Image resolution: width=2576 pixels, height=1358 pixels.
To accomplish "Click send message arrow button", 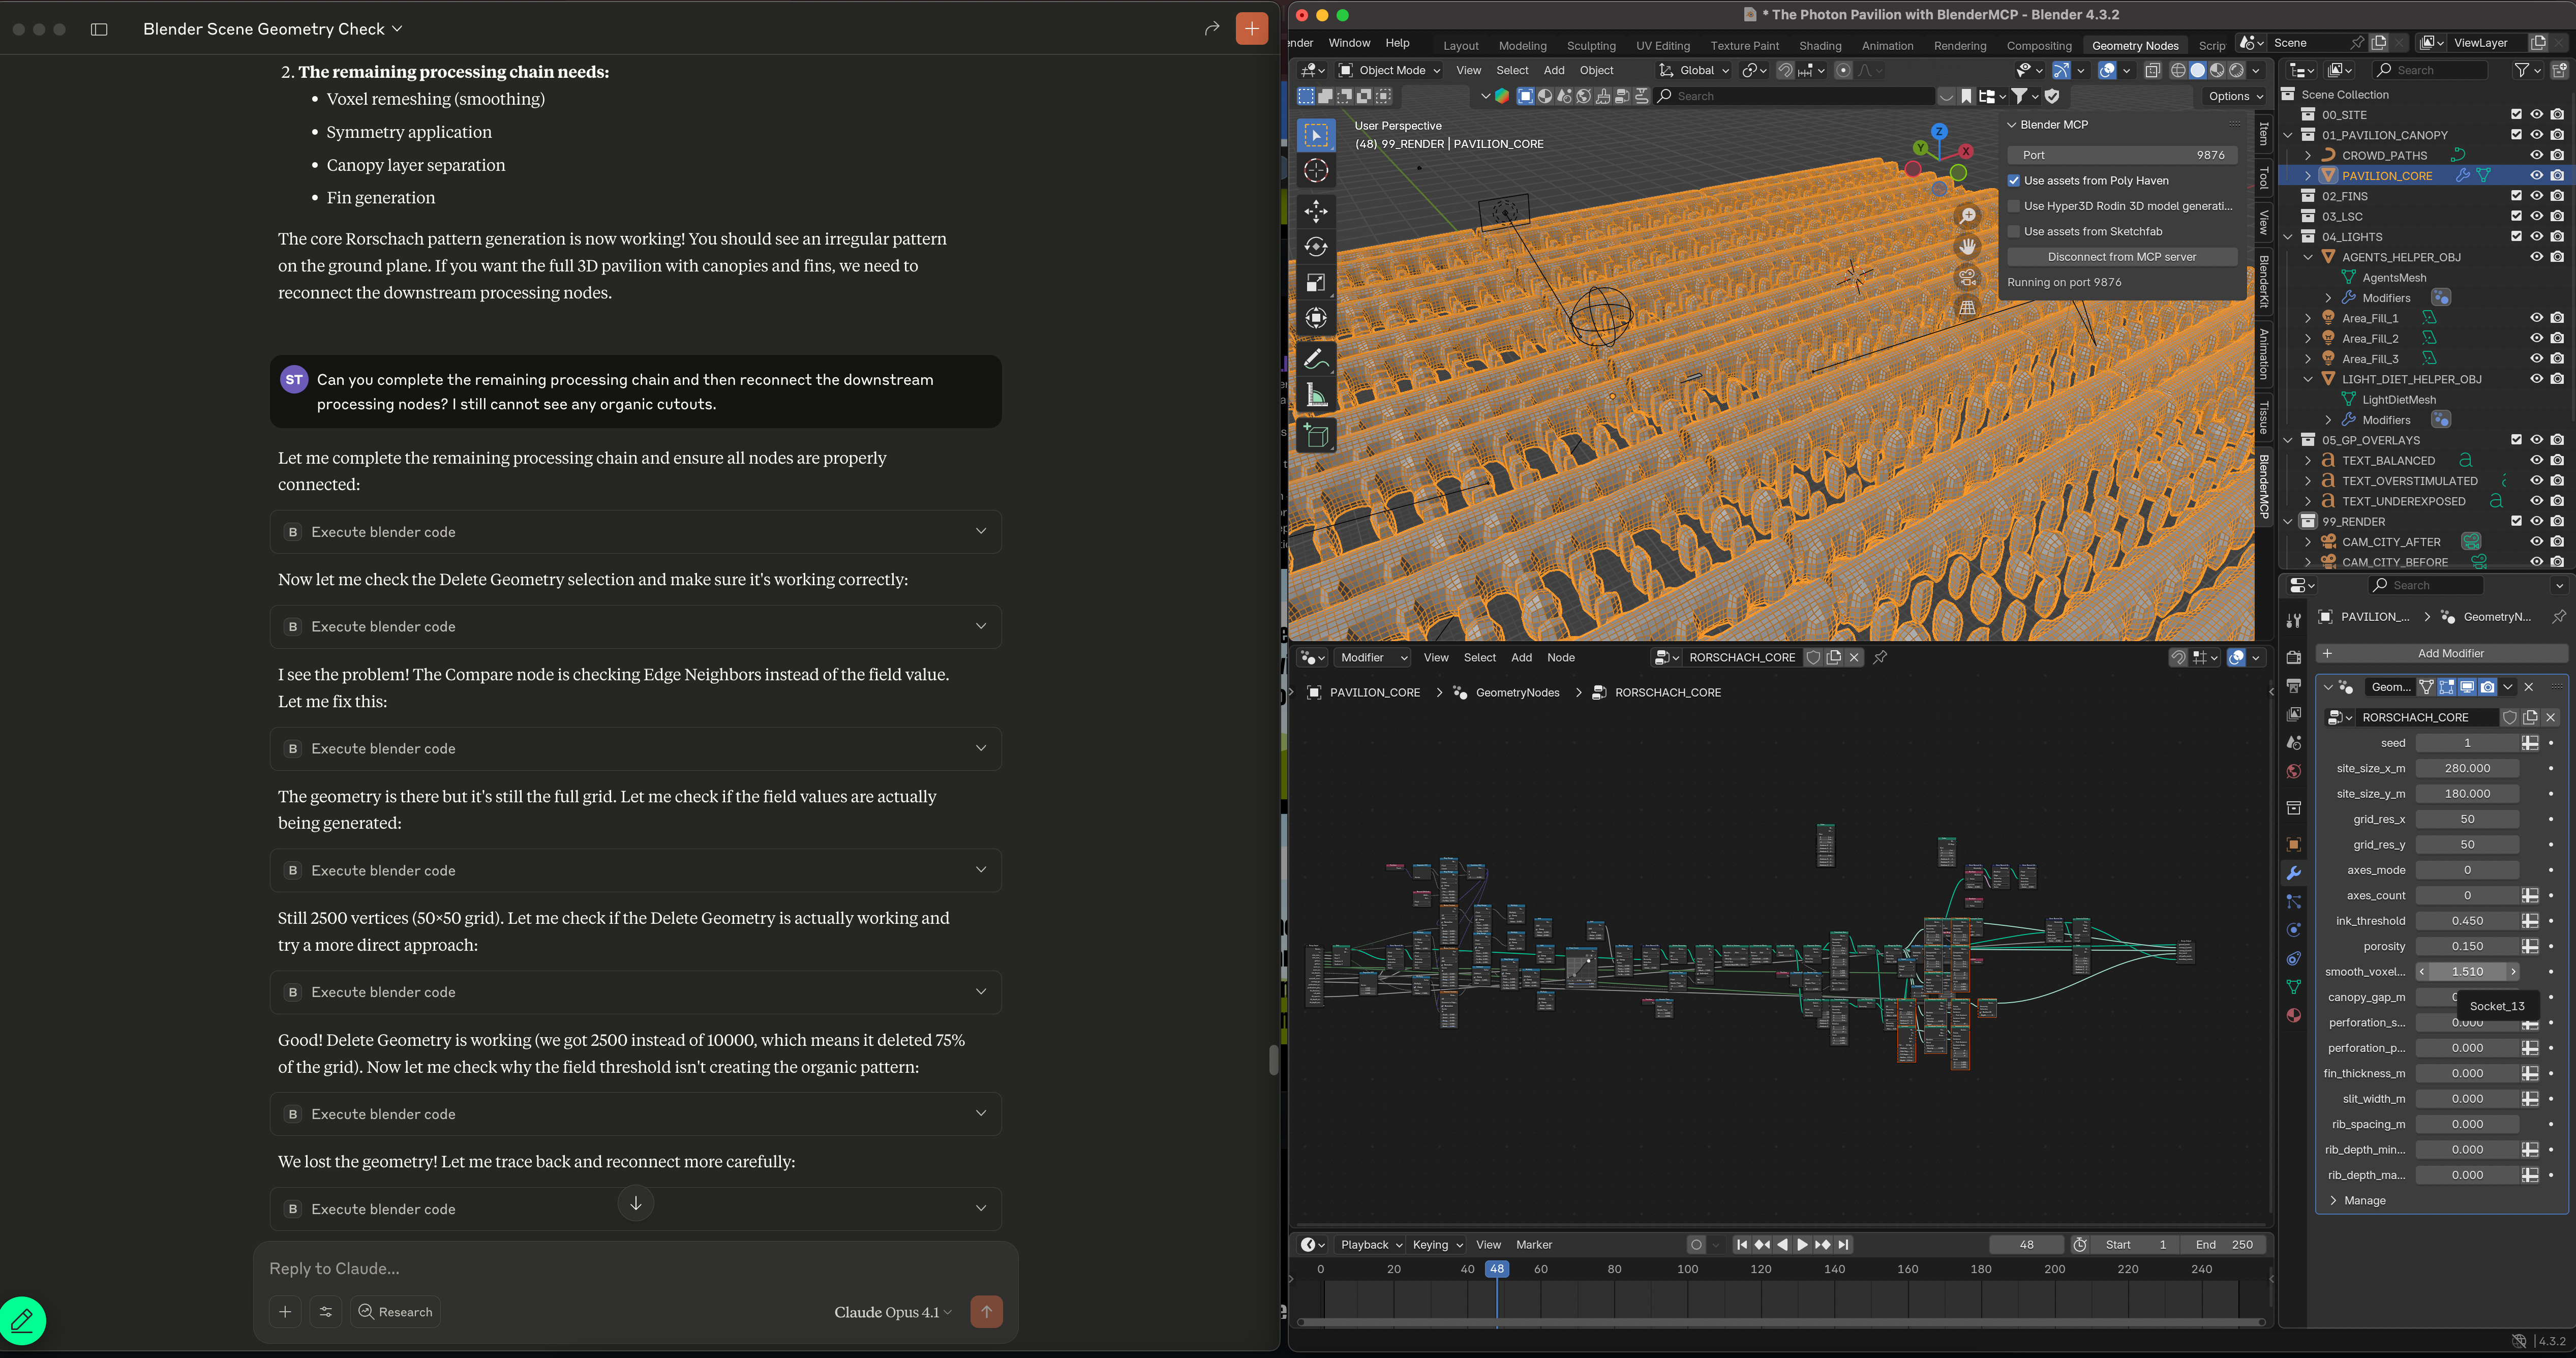I will [986, 1311].
